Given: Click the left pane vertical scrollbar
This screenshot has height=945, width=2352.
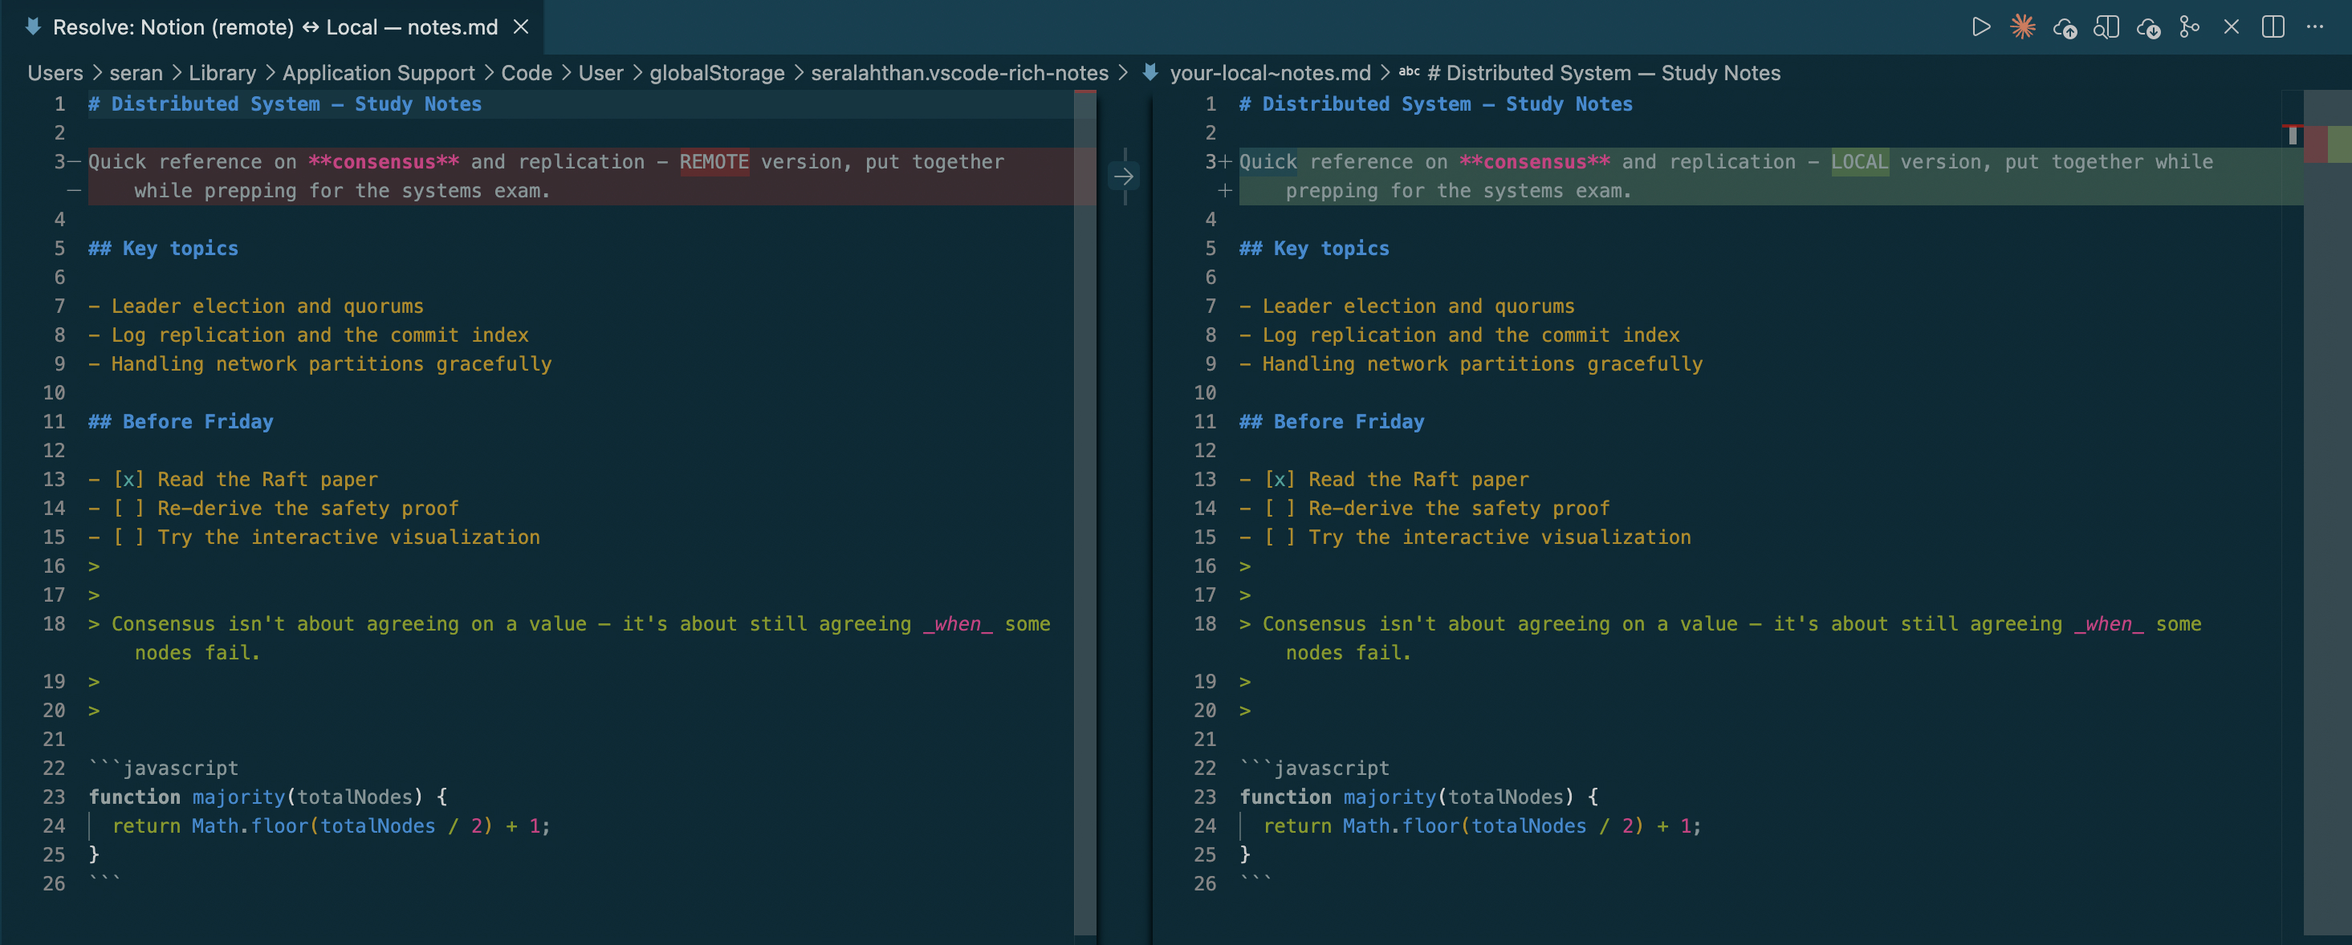Looking at the screenshot, I should (x=1084, y=511).
